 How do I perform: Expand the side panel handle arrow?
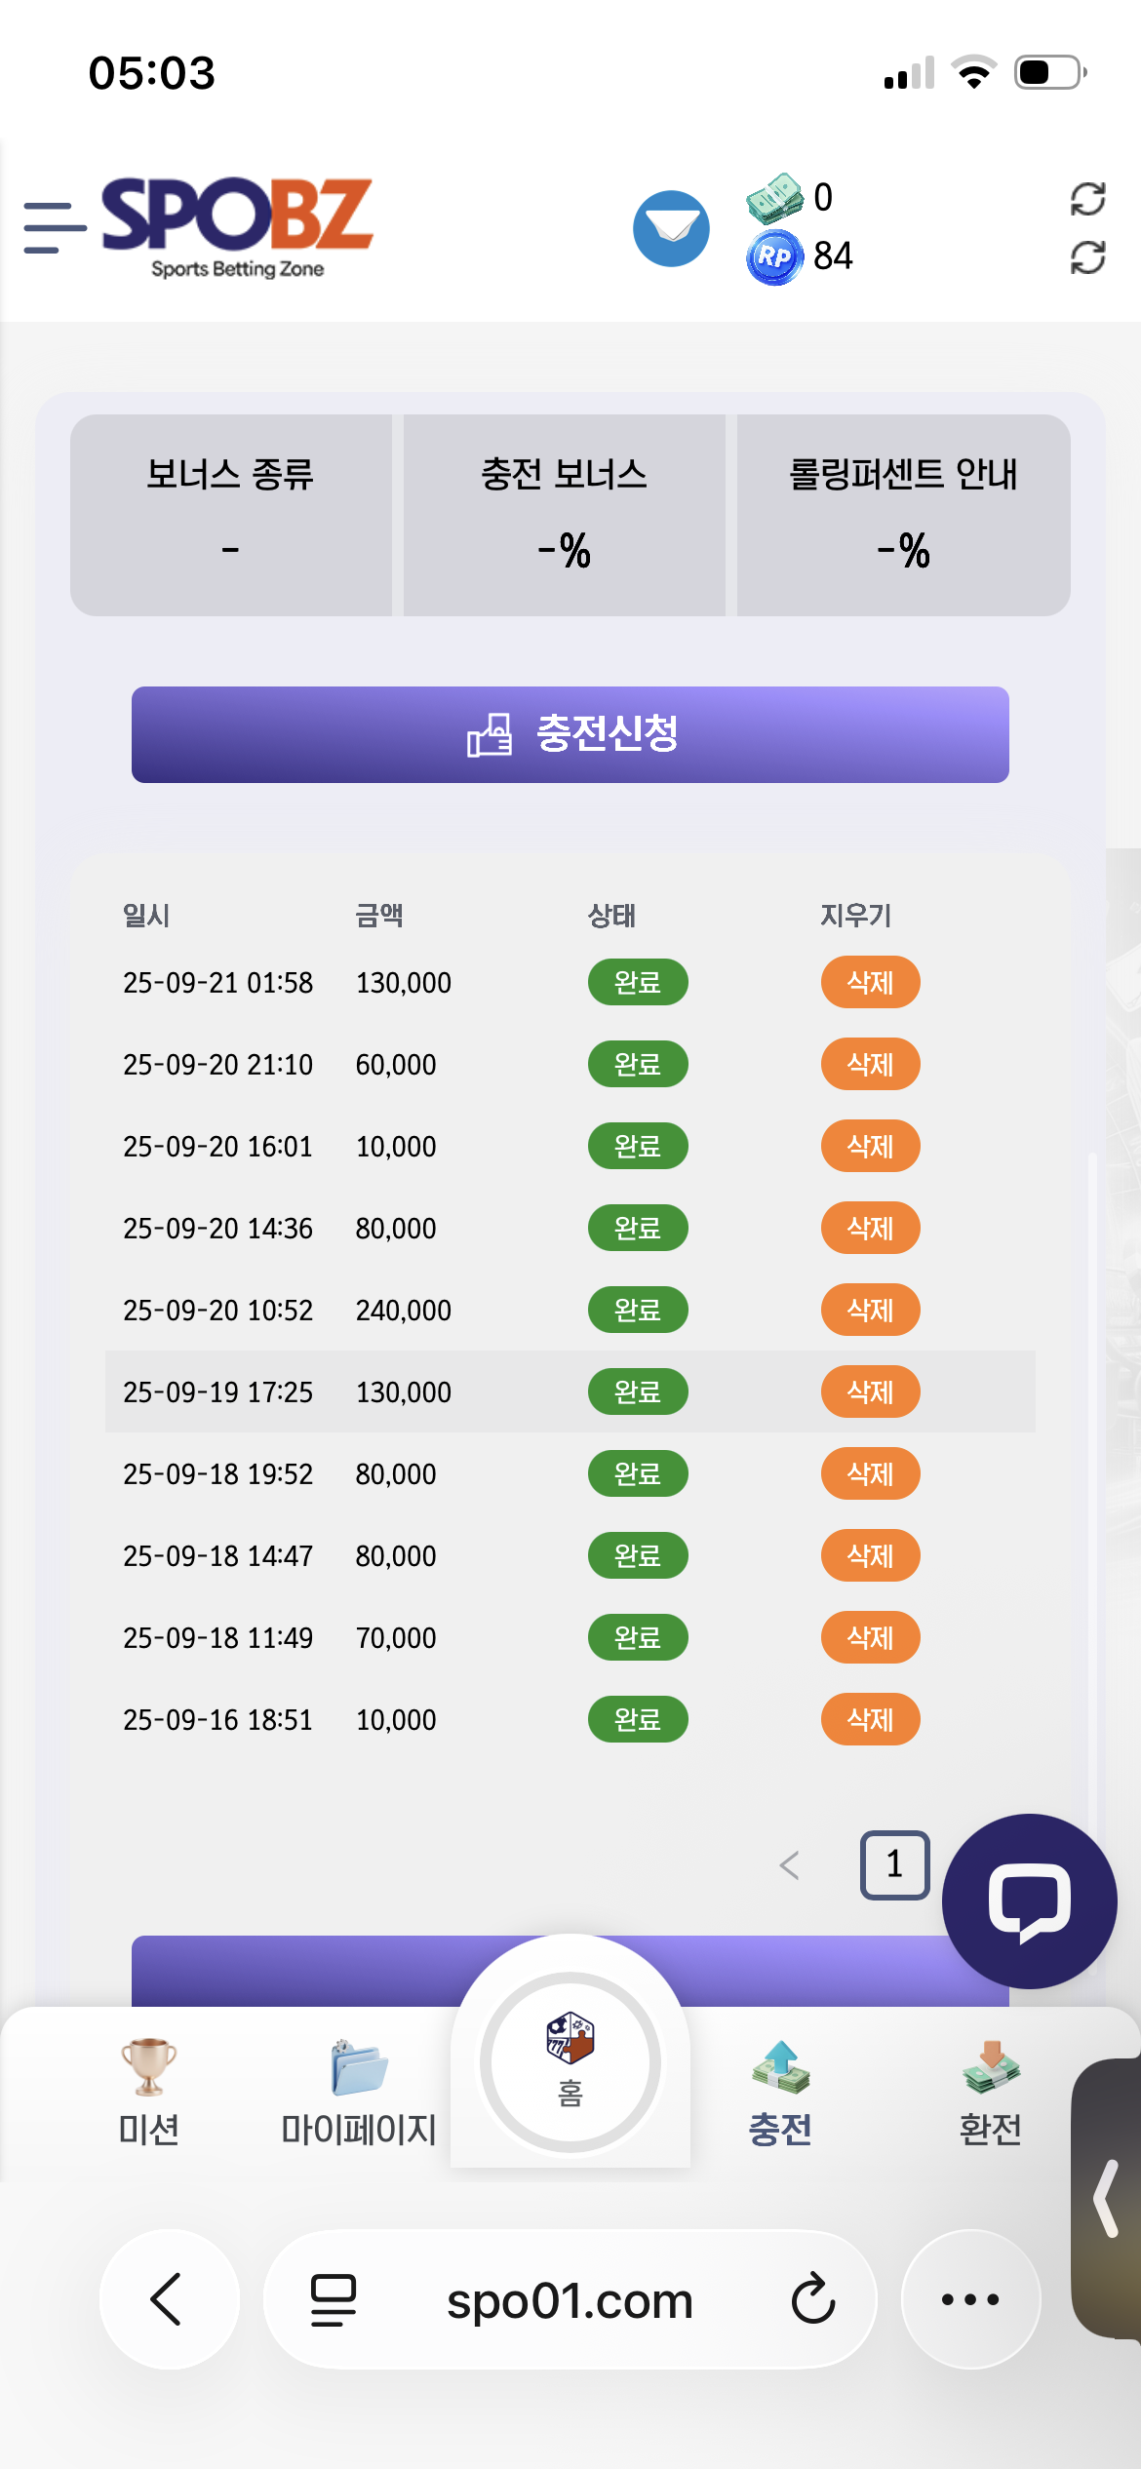1107,2198
